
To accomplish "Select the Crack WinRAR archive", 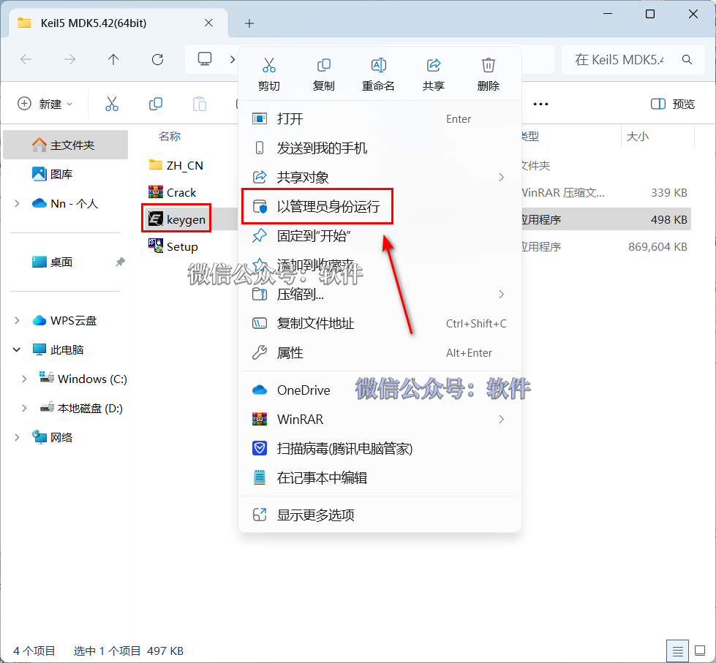I will point(173,192).
